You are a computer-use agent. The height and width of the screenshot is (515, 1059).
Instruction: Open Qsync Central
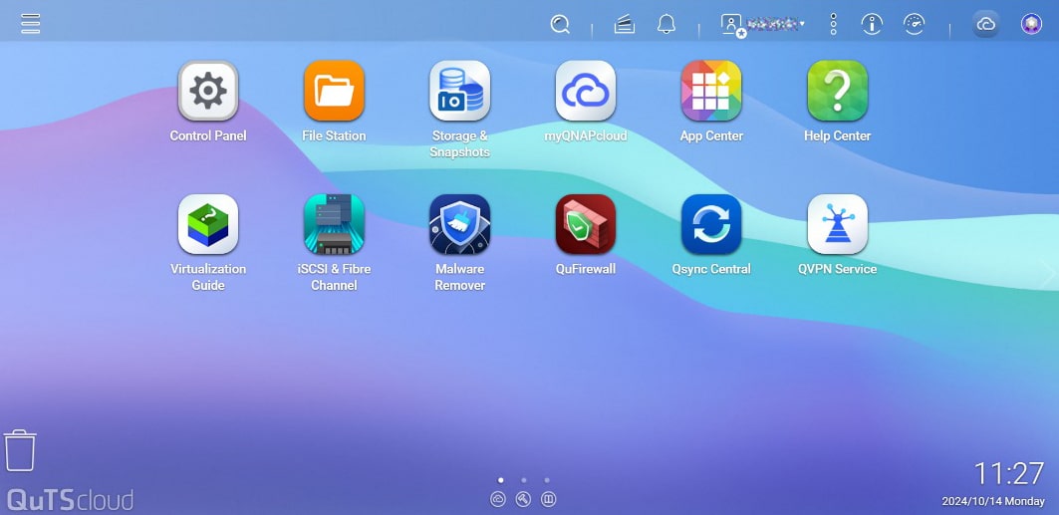click(x=711, y=224)
